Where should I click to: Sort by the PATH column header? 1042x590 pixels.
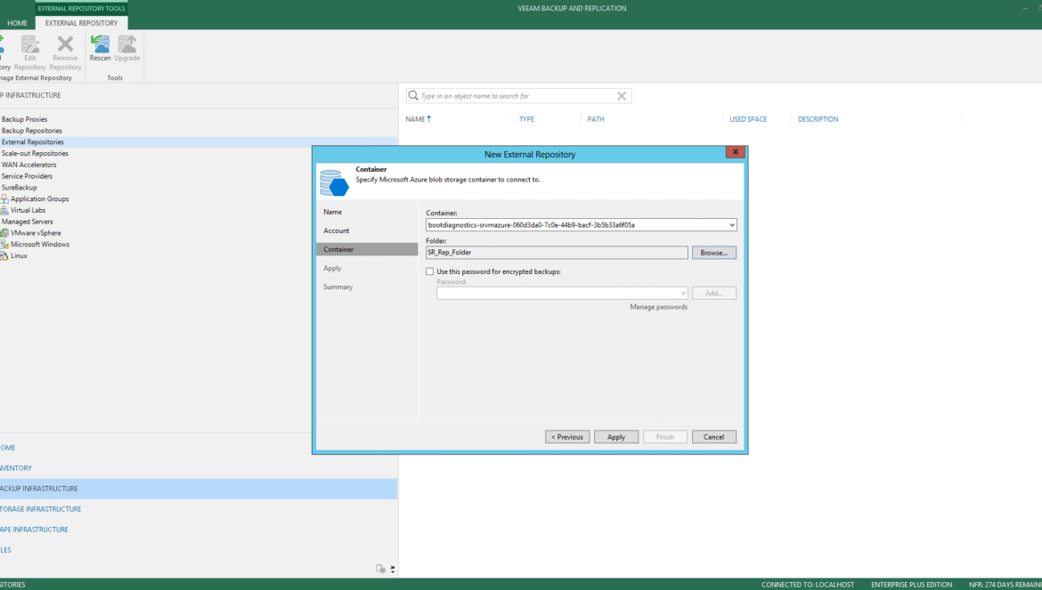[x=596, y=119]
